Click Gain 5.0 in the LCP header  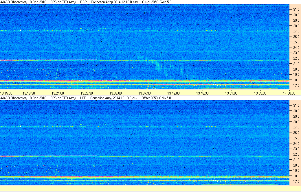[x=165, y=98]
